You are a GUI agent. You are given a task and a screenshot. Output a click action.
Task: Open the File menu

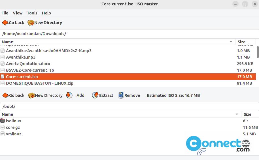tap(5, 13)
